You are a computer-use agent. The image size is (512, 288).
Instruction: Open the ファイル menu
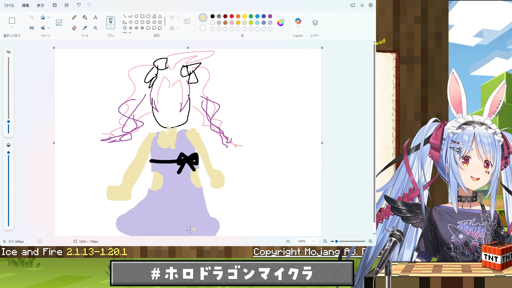point(9,5)
